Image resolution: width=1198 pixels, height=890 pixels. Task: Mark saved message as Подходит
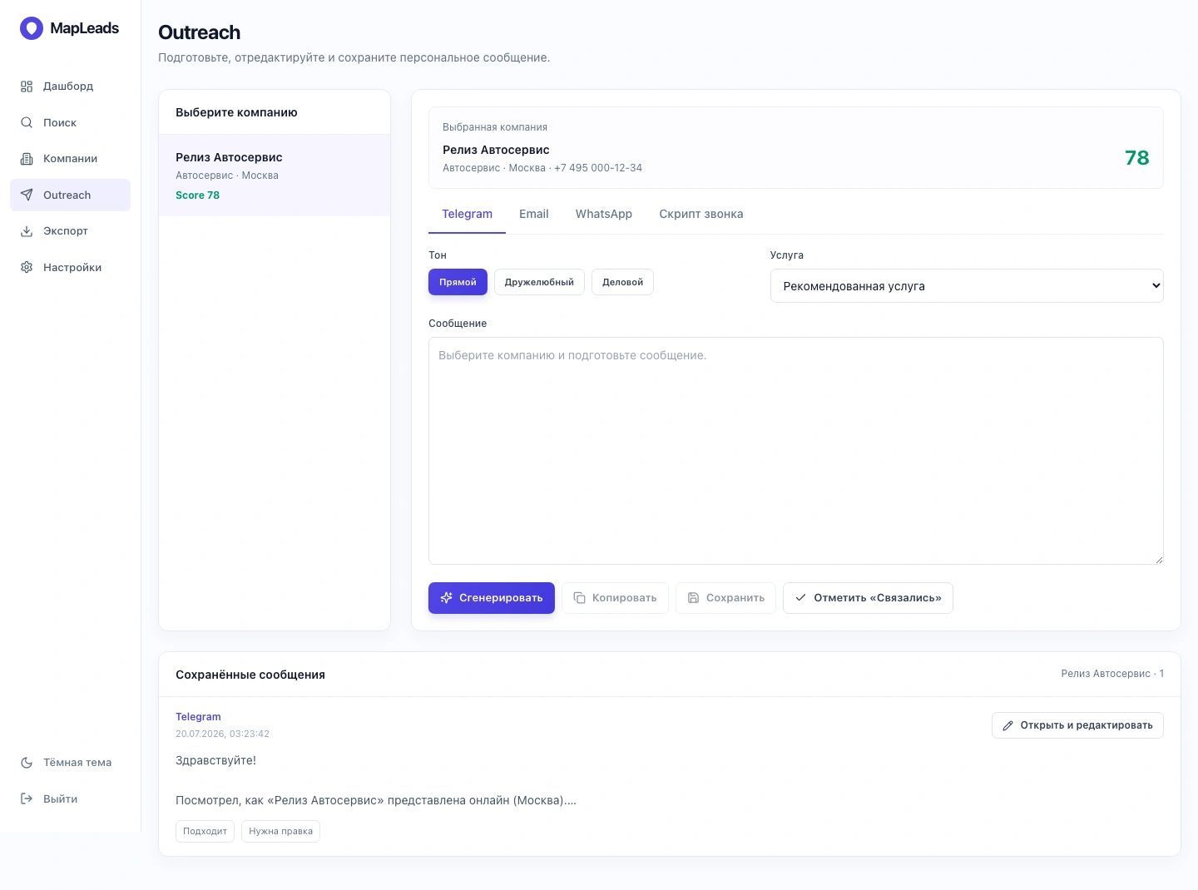point(205,831)
